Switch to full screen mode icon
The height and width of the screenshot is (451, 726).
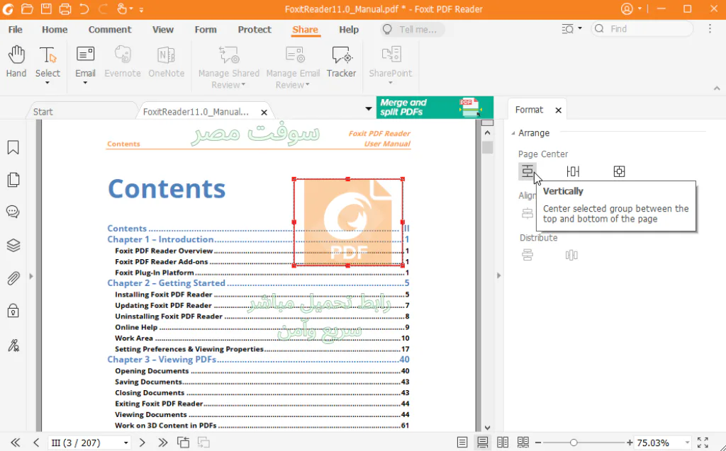point(703,443)
